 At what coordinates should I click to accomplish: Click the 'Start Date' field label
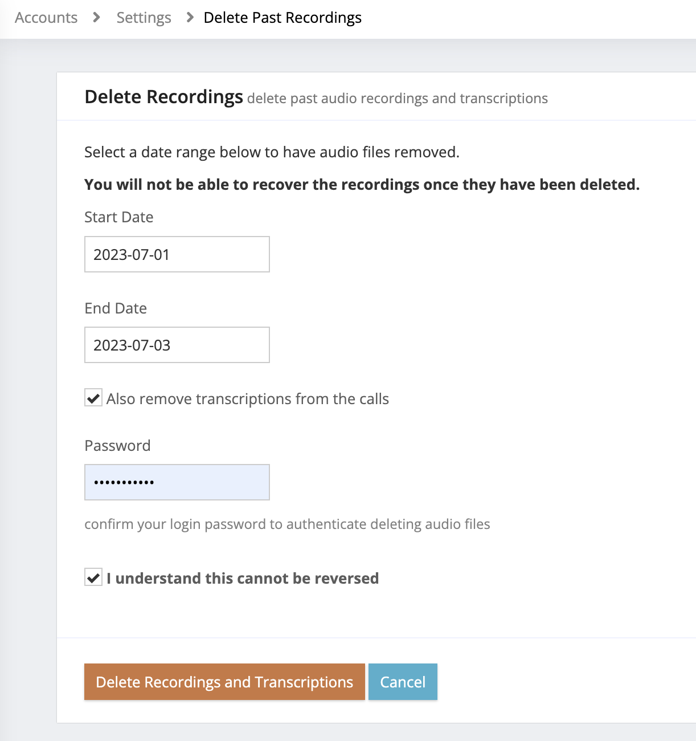[118, 217]
